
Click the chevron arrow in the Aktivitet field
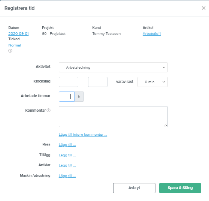[164, 67]
